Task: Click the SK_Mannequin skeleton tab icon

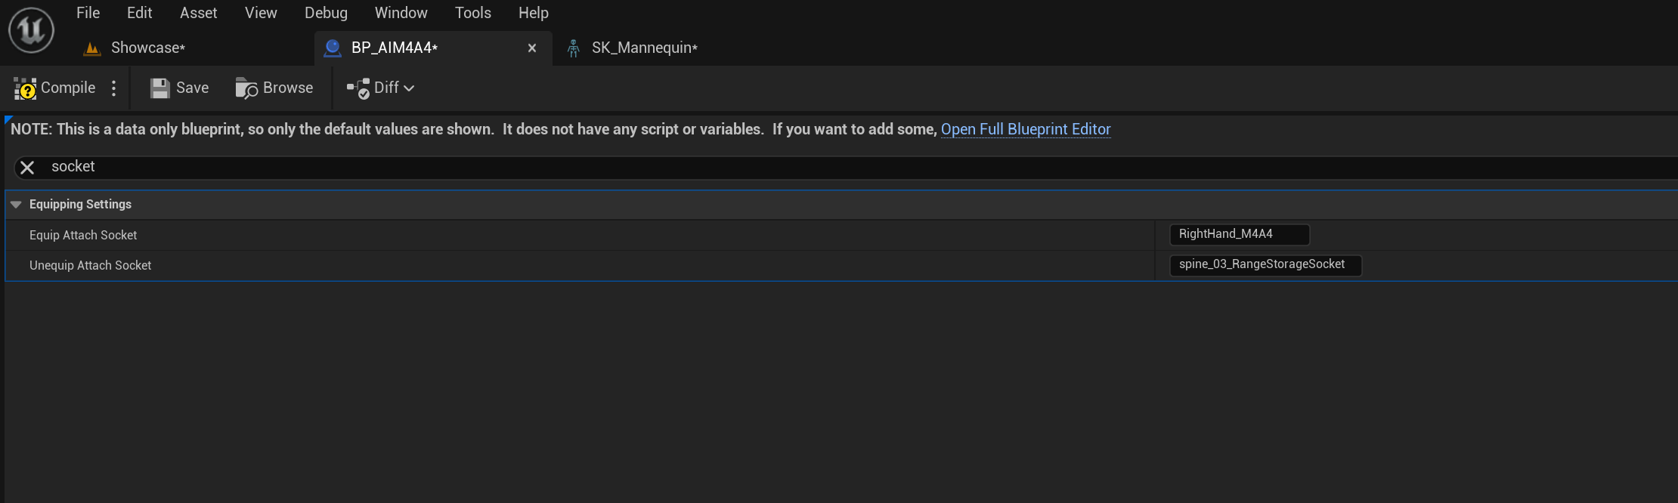Action: tap(574, 48)
